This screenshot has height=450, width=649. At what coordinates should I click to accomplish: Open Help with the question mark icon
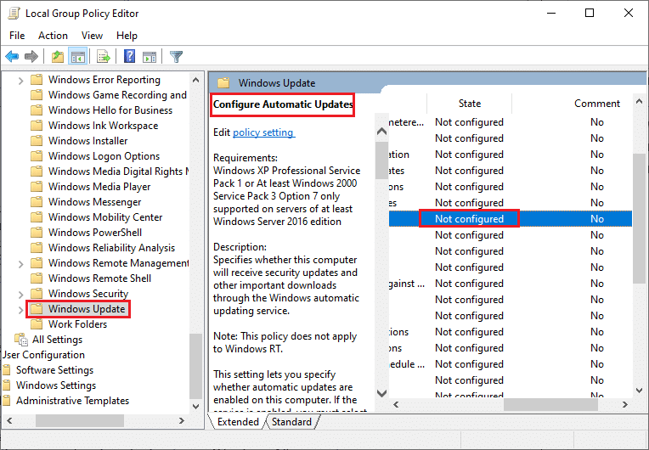point(130,56)
